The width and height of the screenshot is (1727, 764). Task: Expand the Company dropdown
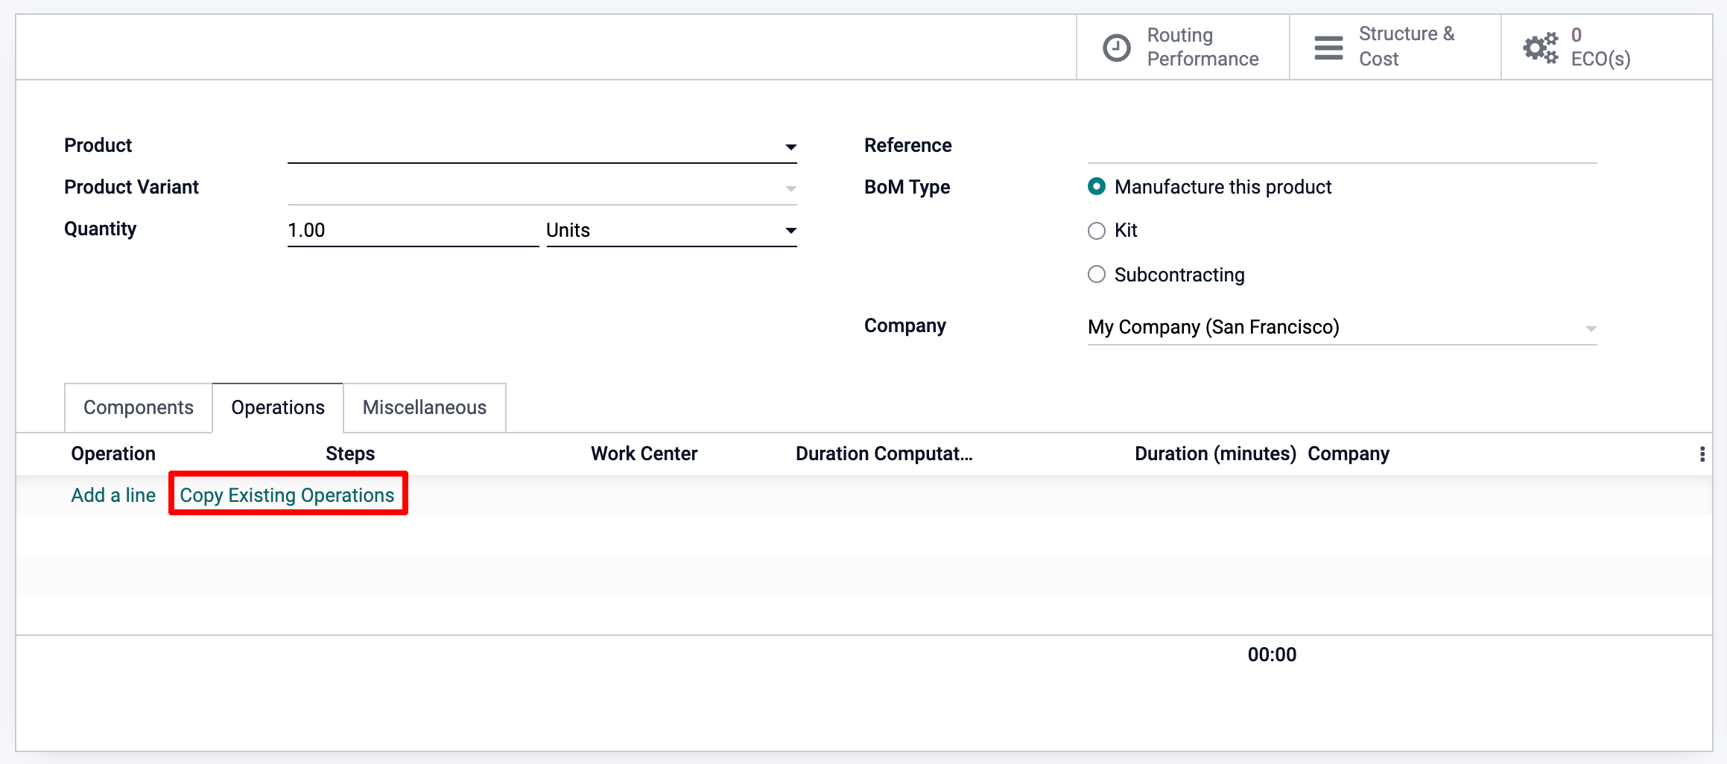(1591, 328)
